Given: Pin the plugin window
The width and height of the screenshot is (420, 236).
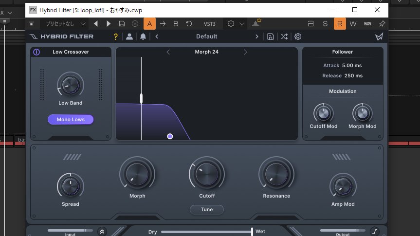Looking at the screenshot, I should [x=382, y=24].
